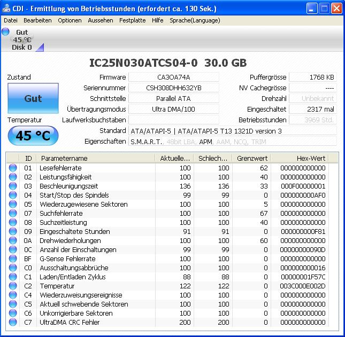
Task: Click the CDI application title bar icon
Action: pos(6,9)
